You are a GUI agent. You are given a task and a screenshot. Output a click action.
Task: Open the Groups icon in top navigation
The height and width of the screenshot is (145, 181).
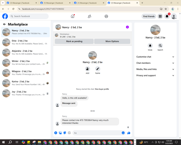point(106,16)
